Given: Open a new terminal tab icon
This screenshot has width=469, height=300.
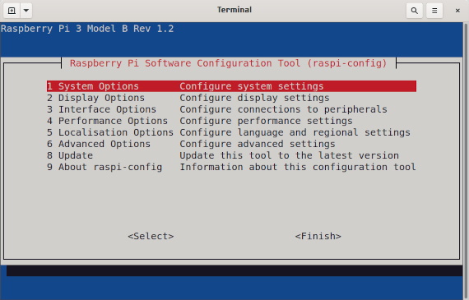Looking at the screenshot, I should pos(12,11).
